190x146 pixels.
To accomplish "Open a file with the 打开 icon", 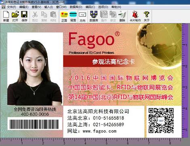I will tap(15, 16).
